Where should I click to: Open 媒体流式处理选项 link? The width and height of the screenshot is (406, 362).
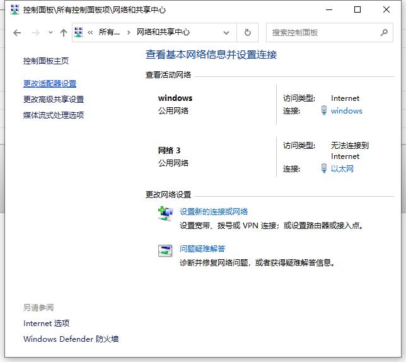coord(54,115)
